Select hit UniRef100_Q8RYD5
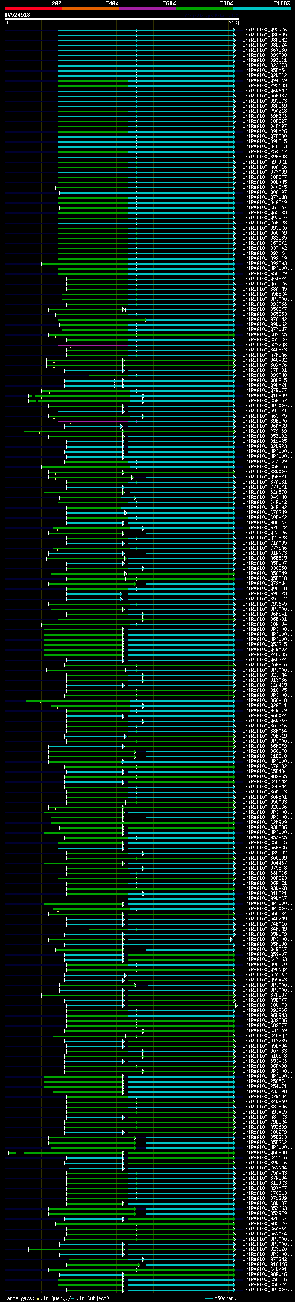Viewport: 295px width, 1302px height. pyautogui.click(x=265, y=35)
